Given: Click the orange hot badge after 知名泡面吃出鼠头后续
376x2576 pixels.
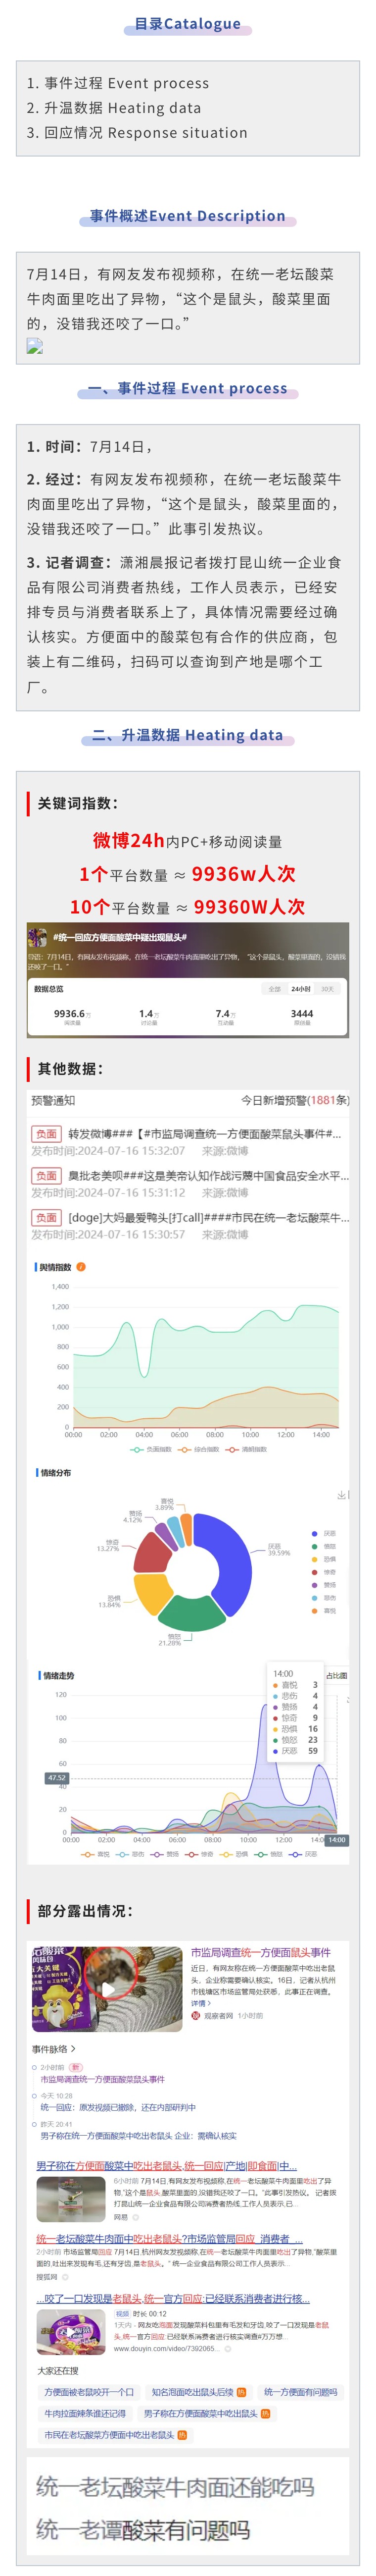Looking at the screenshot, I should point(241,2391).
